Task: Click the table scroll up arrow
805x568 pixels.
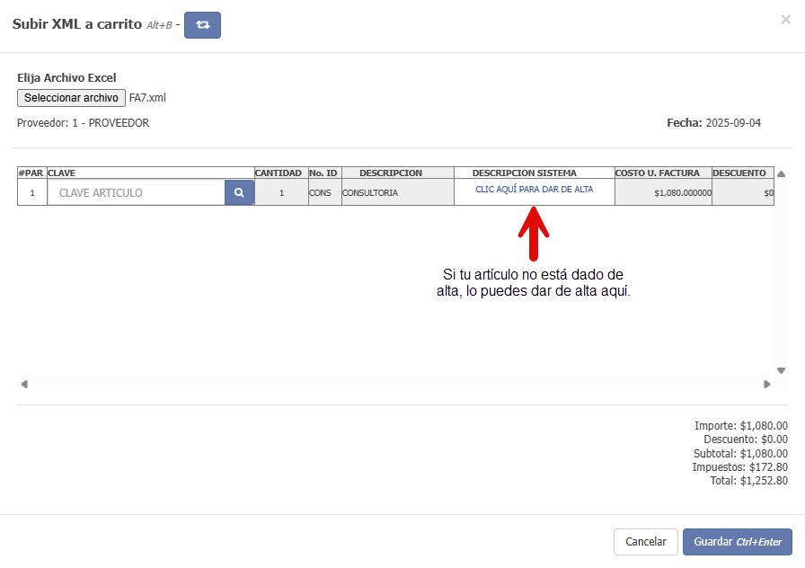Action: tap(781, 173)
